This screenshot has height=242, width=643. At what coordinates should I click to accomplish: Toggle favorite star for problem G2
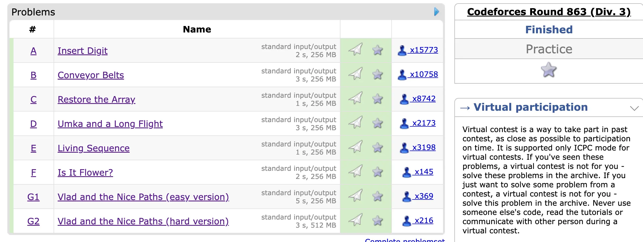378,221
